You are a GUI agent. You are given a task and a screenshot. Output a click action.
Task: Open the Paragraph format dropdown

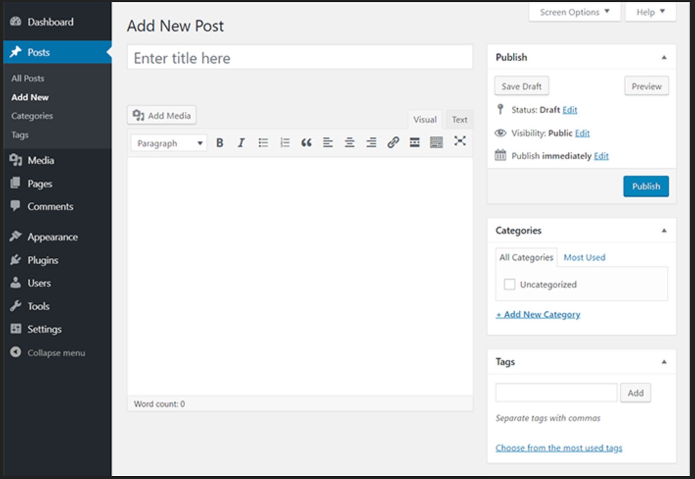click(169, 143)
